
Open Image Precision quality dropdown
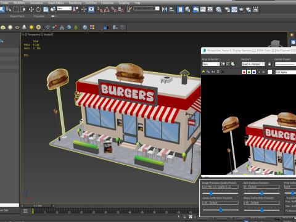(220, 187)
